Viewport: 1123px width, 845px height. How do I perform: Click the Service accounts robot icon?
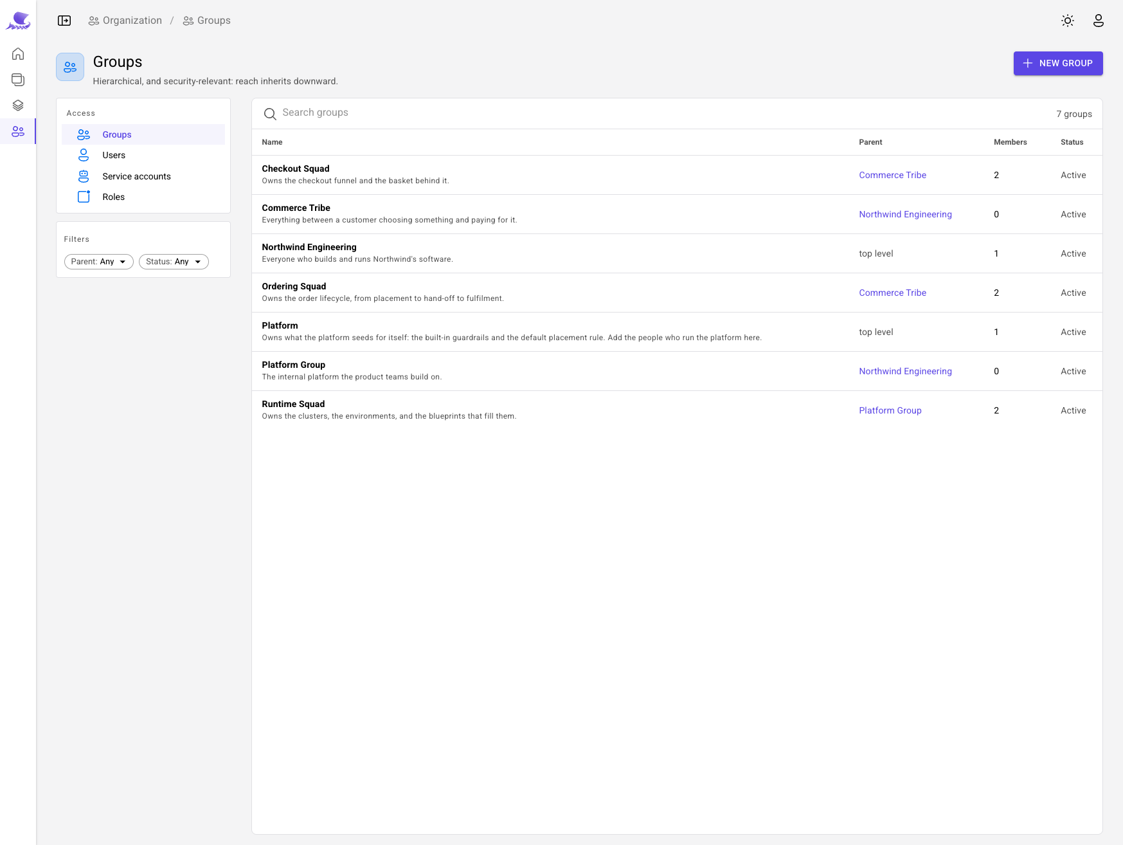click(x=84, y=176)
